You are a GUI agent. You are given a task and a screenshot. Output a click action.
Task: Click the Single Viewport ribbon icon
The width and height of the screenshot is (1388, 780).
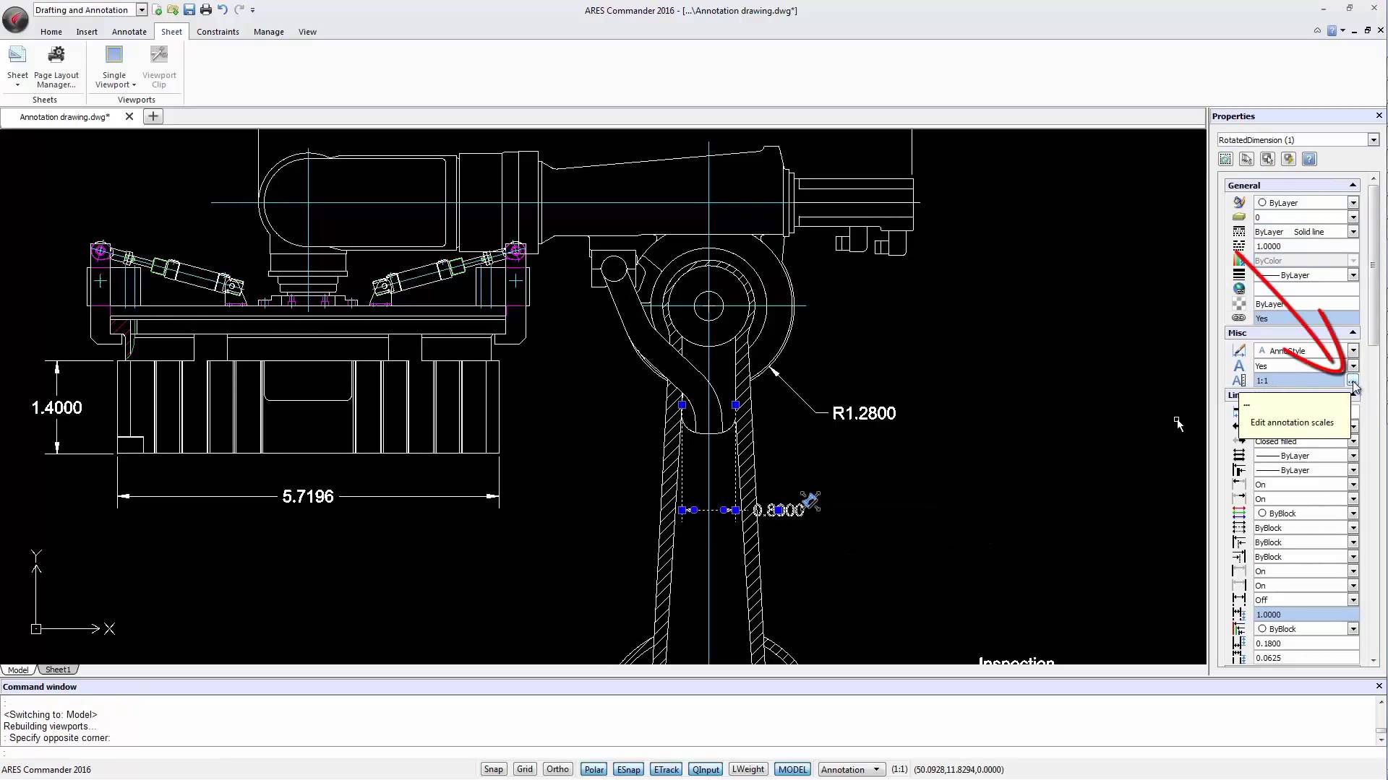tap(113, 56)
